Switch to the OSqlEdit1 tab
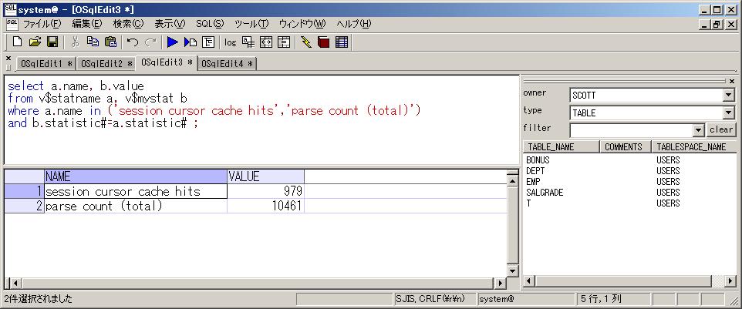The height and width of the screenshot is (309, 742). click(x=46, y=63)
